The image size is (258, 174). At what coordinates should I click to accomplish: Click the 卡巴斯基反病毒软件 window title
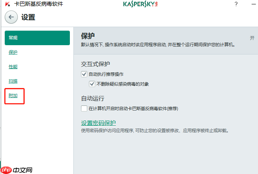click(x=39, y=4)
